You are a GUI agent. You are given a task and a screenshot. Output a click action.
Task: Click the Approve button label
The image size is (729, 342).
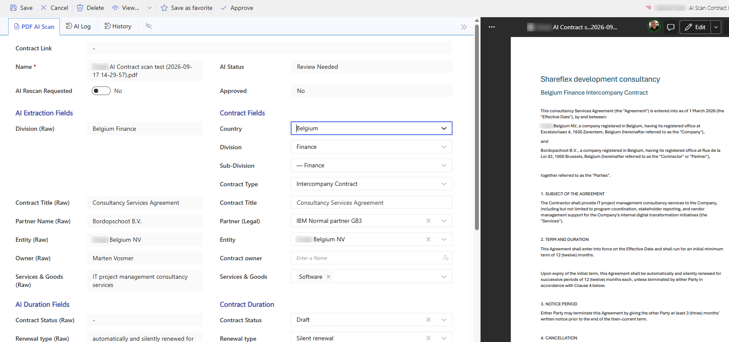242,8
